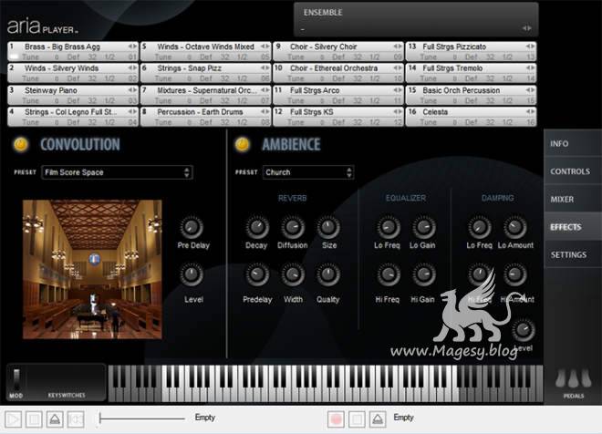Click slot 14 Full Strgs Tremolo name
Image resolution: width=602 pixels, height=434 pixels.
click(x=452, y=68)
